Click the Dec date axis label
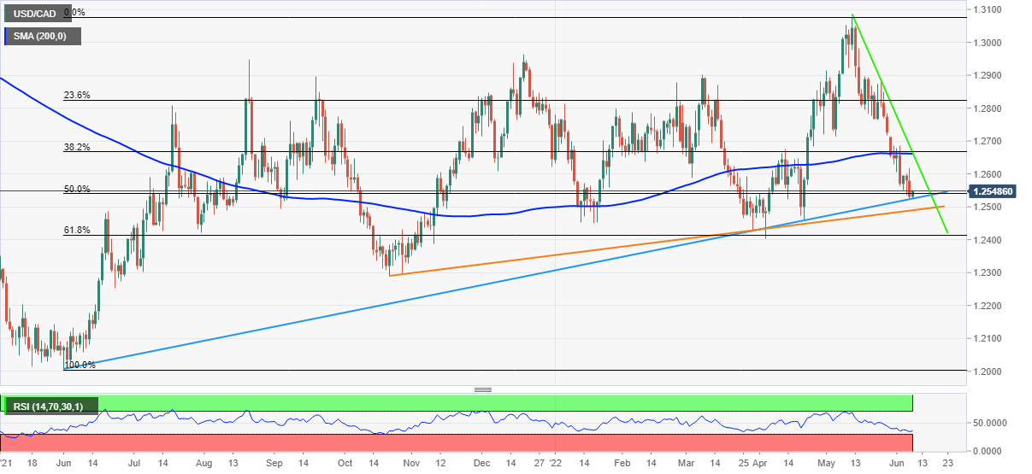 click(x=481, y=463)
